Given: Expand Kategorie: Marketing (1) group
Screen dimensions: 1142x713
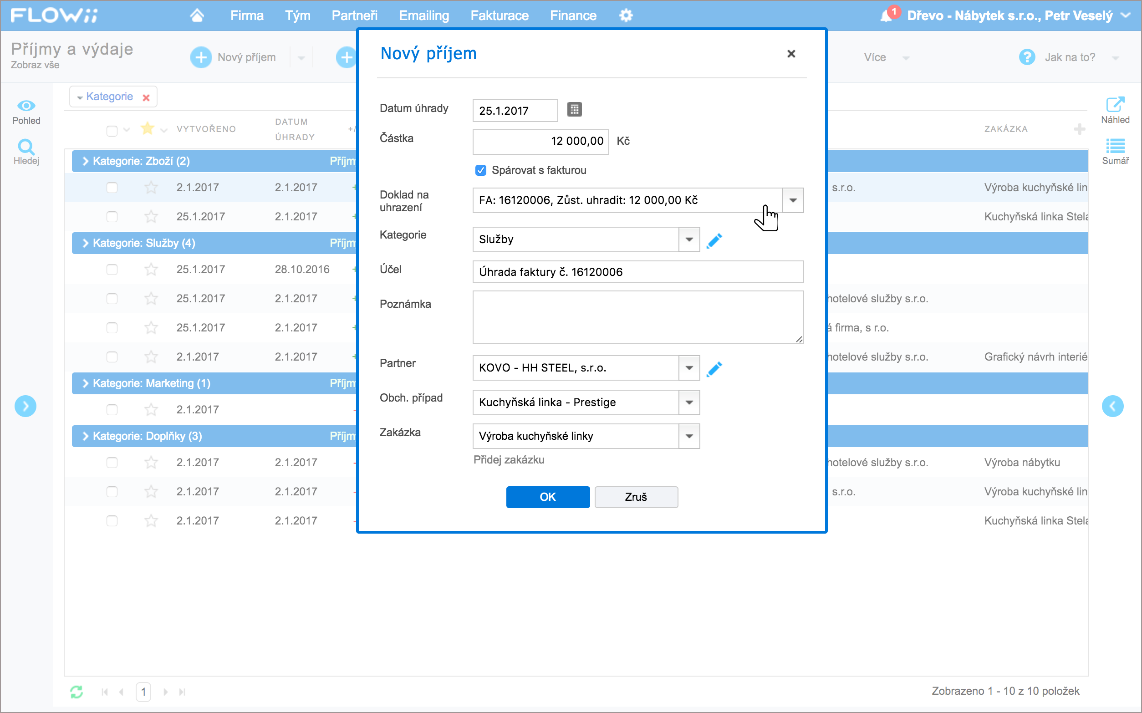Looking at the screenshot, I should coord(85,383).
